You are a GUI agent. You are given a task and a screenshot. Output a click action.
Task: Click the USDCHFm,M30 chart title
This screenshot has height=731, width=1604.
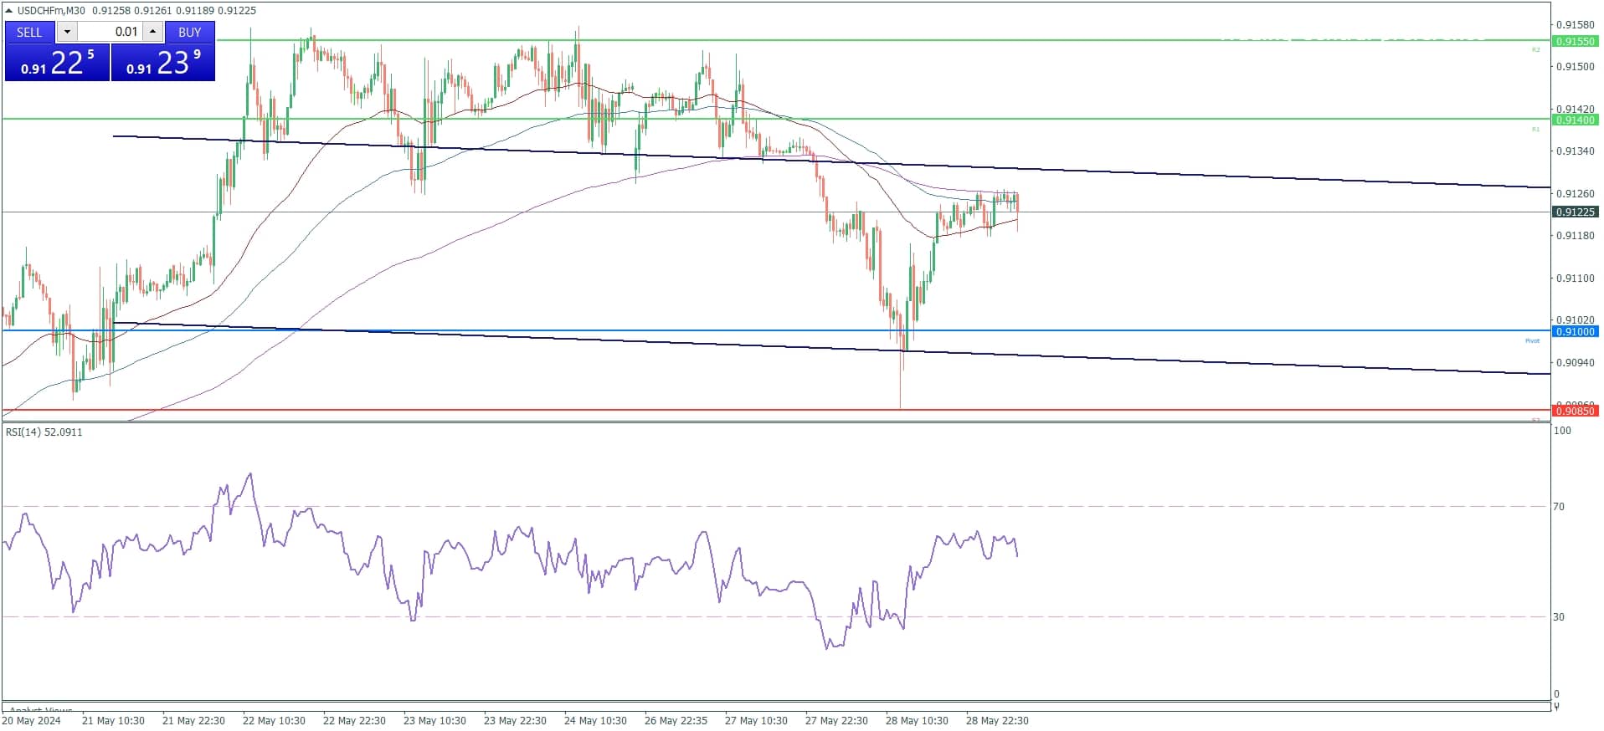(x=53, y=11)
